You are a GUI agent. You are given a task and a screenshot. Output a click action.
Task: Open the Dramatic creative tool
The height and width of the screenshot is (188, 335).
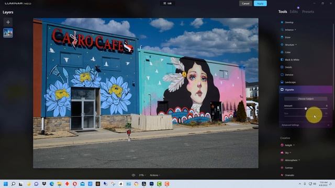[289, 175]
